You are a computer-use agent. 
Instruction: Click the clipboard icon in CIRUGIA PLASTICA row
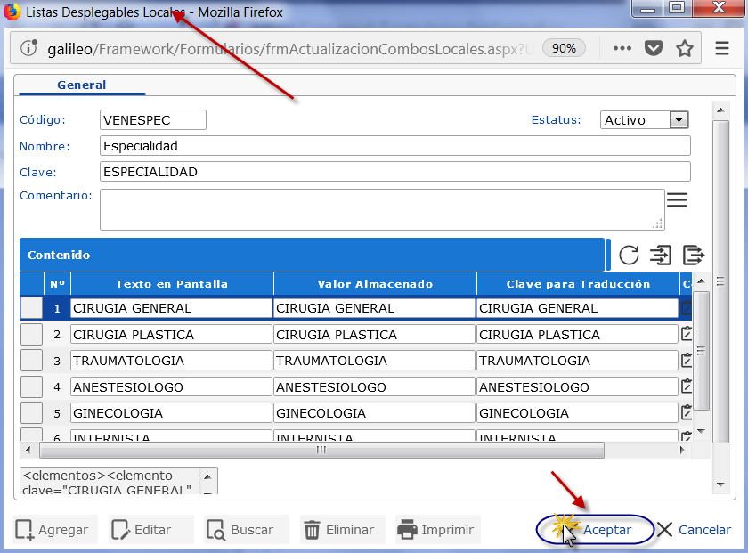click(687, 334)
